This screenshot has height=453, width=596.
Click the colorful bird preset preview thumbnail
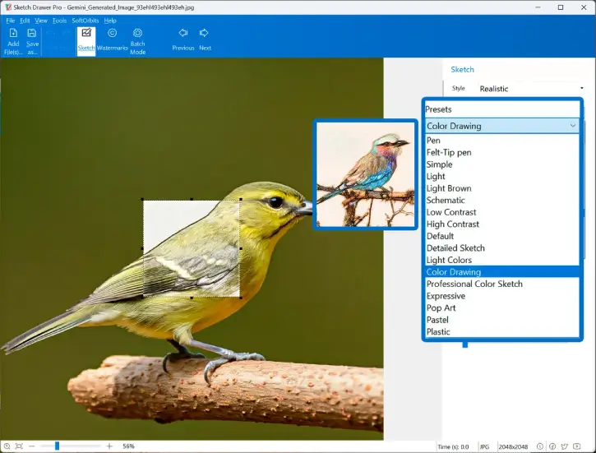coord(366,174)
